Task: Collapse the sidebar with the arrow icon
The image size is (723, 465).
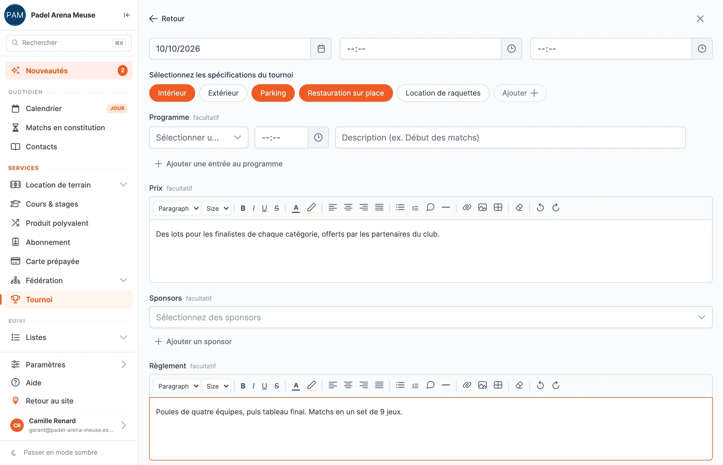Action: click(x=127, y=15)
